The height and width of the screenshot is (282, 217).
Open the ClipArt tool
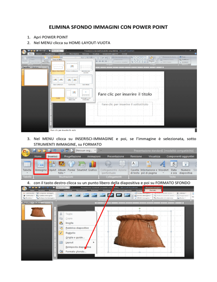(x=52, y=165)
